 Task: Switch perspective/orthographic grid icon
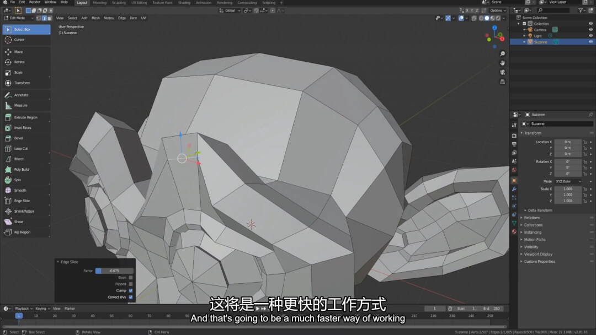(x=503, y=82)
